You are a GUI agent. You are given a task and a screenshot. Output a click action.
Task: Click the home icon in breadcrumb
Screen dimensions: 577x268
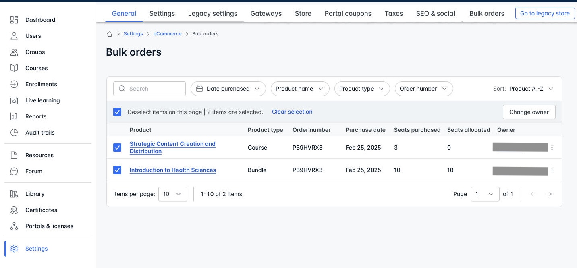110,34
